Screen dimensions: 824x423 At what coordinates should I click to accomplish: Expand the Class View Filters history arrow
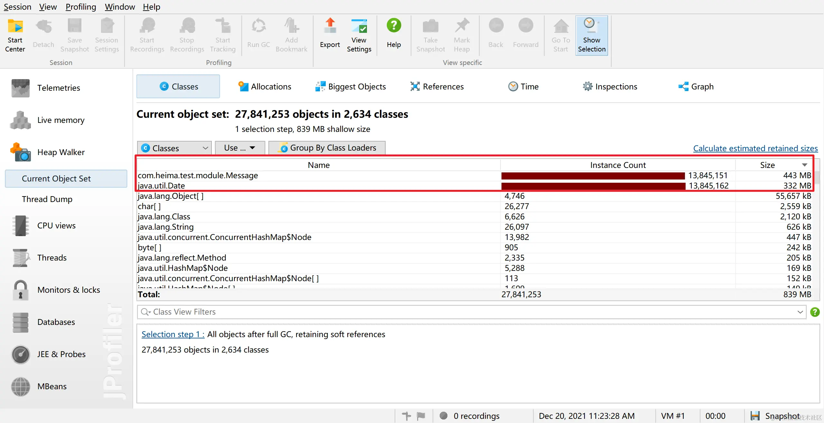coord(800,312)
